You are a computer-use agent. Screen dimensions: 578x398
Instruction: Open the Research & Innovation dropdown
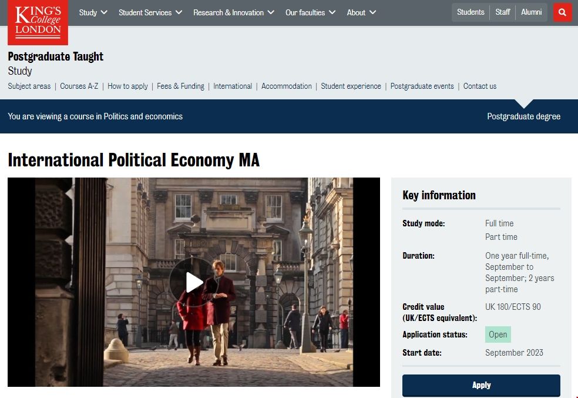[x=233, y=12]
